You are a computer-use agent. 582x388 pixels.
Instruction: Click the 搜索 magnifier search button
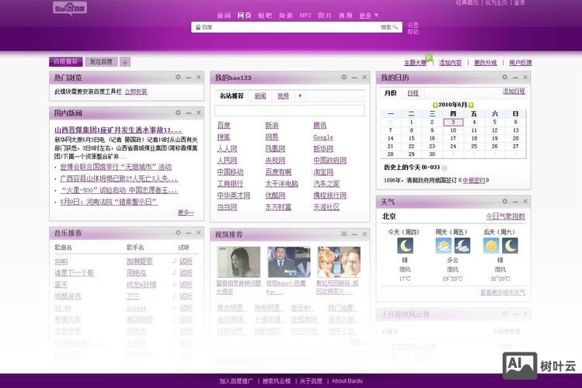[x=389, y=27]
